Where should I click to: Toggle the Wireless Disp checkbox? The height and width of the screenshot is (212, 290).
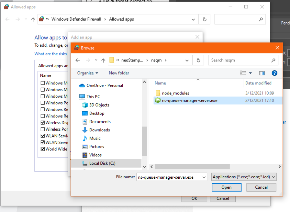click(x=43, y=123)
